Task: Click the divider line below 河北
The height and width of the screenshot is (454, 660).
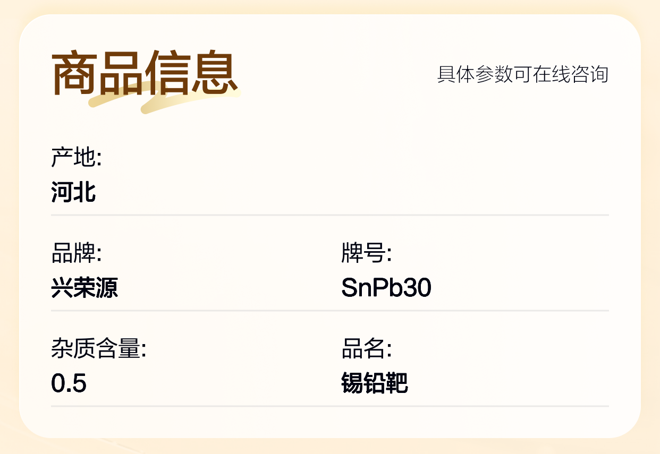Action: click(329, 215)
